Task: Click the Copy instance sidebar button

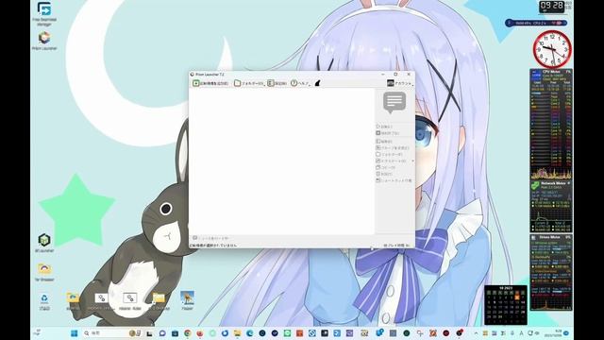Action: point(386,168)
